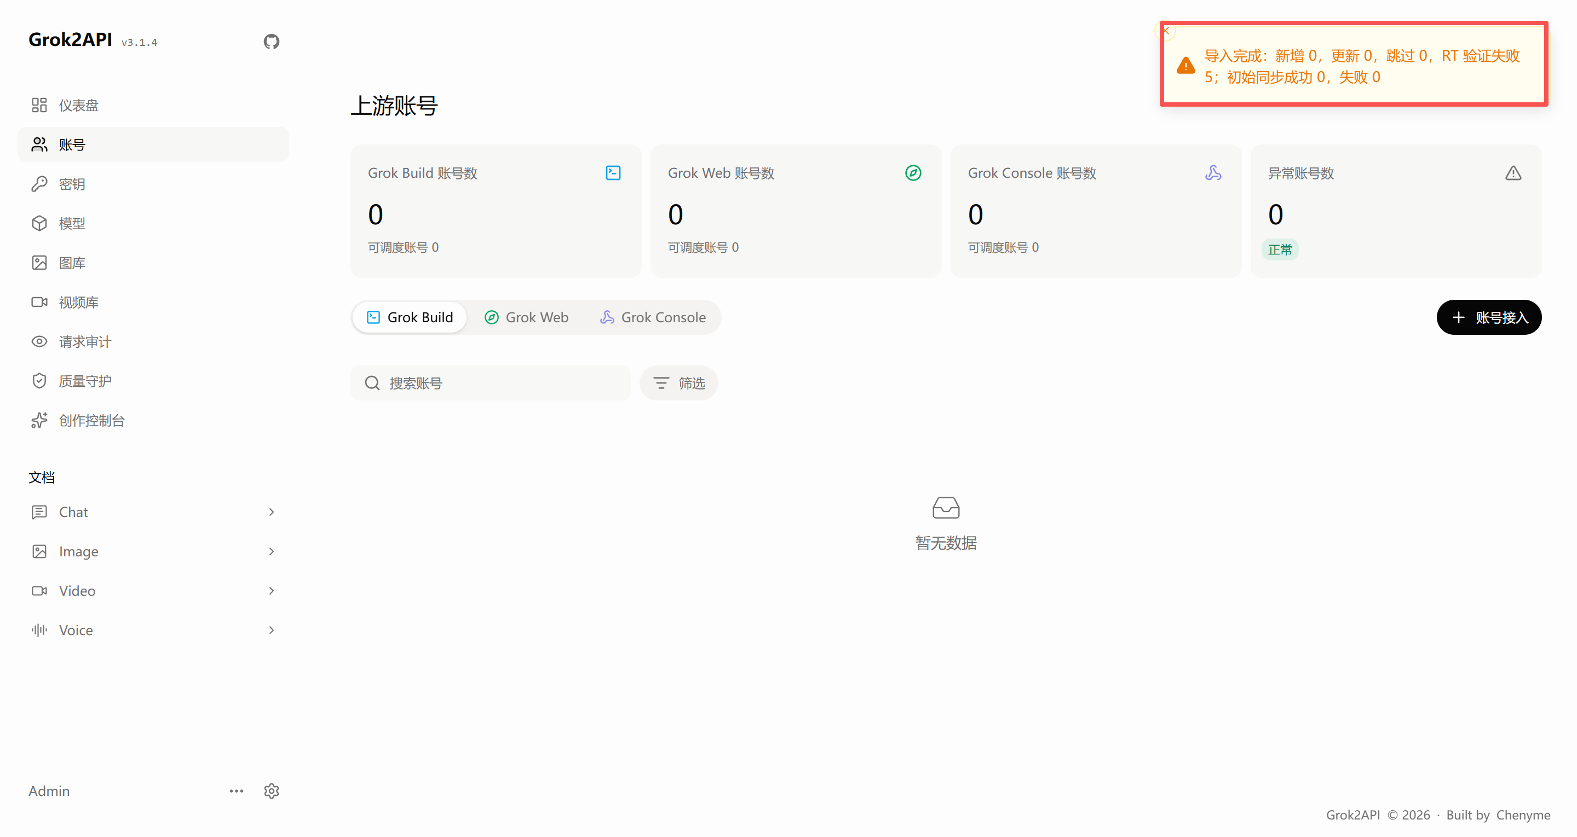Click the Grok Console card webhook icon

click(1213, 173)
